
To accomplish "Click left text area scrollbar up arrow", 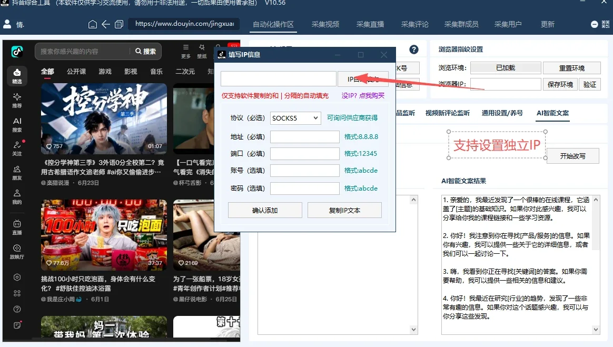I will [413, 200].
